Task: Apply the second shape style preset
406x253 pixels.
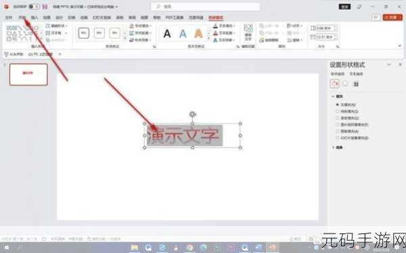Action: pos(99,33)
